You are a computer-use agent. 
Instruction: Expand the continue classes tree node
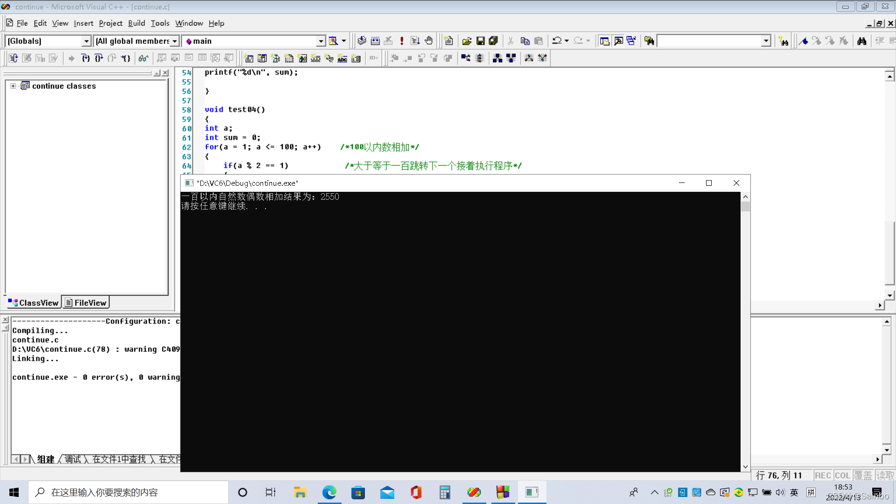point(13,86)
